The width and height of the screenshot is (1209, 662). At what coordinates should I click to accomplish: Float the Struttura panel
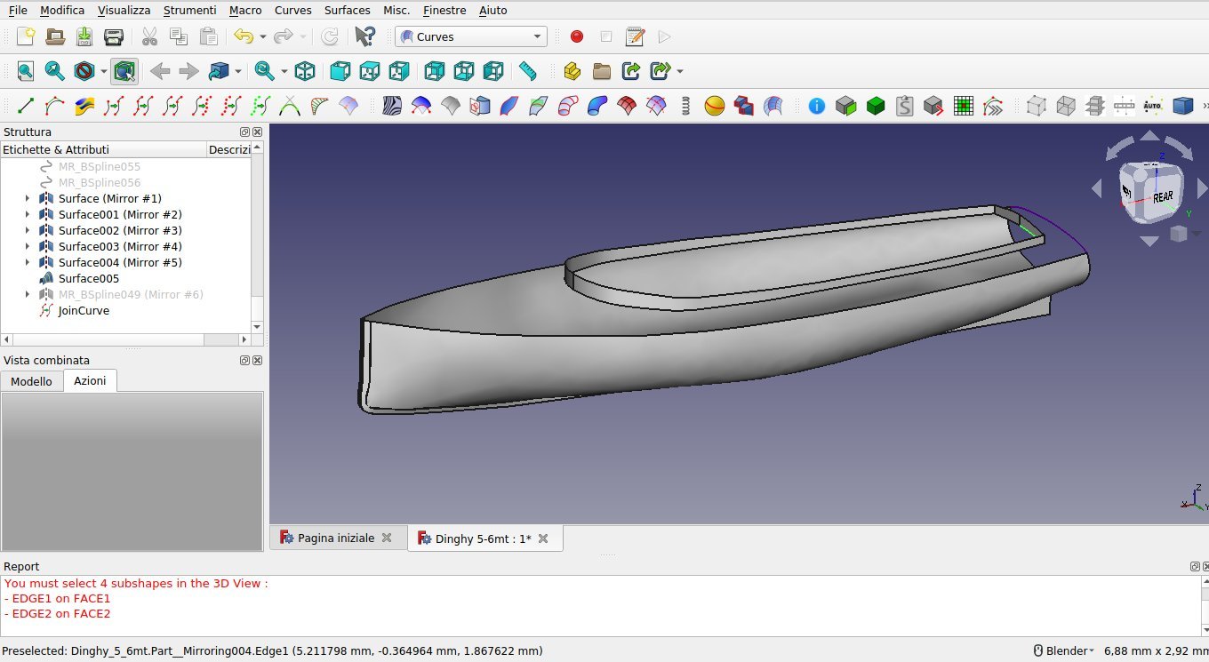244,132
